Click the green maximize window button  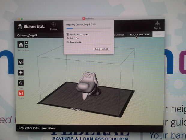pyautogui.click(x=22, y=19)
